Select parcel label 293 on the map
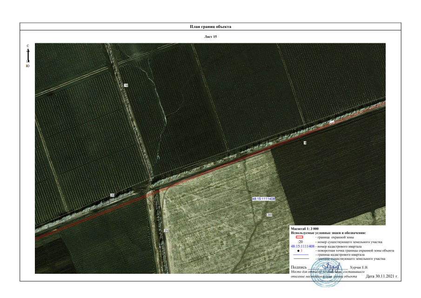The height and width of the screenshot is (298, 421). point(269,215)
